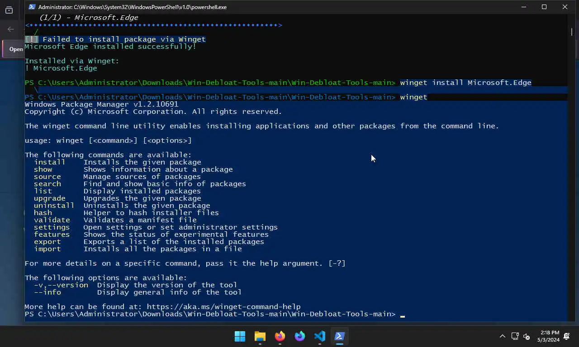Click the "(1/1) - Microsoft.Edge" header line
Viewport: 579px width, 347px height.
click(89, 18)
